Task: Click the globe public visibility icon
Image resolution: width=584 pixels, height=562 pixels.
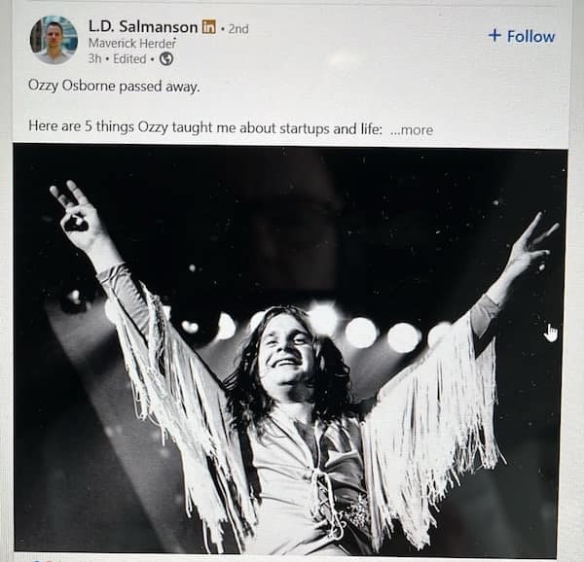Action: (166, 58)
